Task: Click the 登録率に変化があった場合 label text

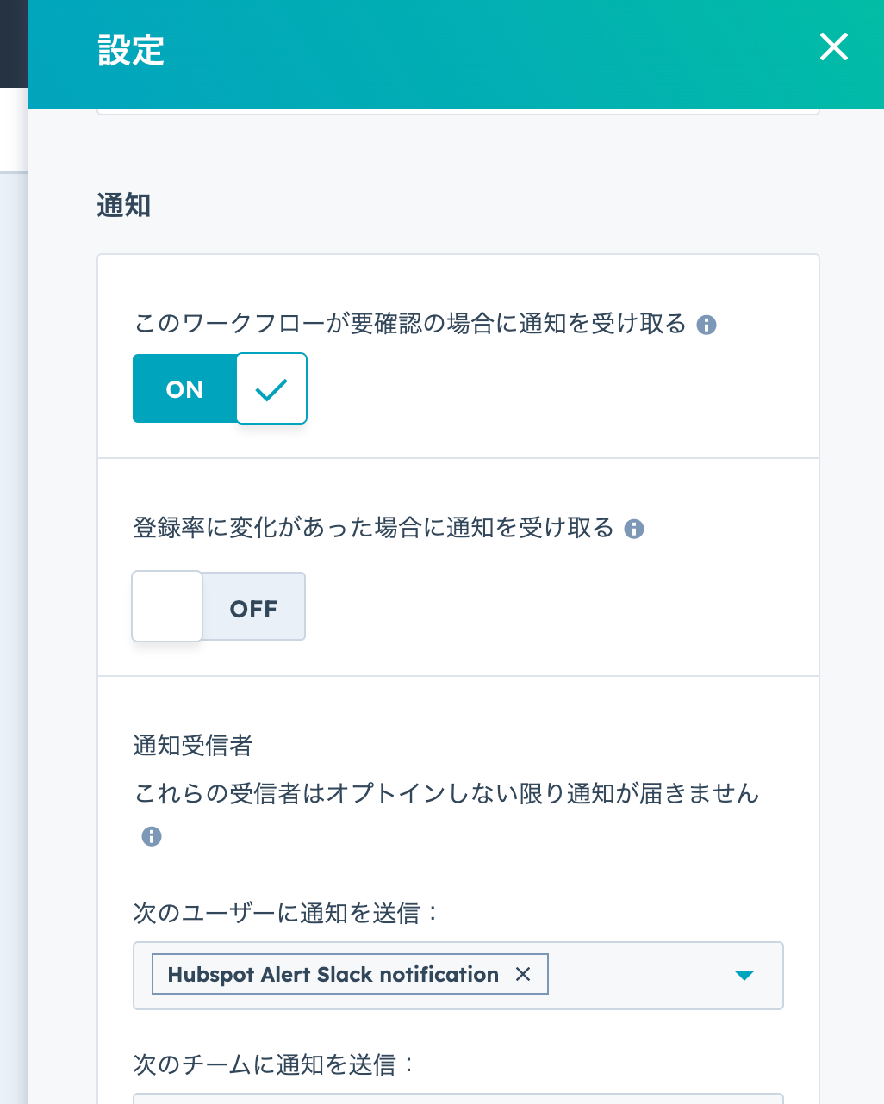Action: (x=374, y=528)
